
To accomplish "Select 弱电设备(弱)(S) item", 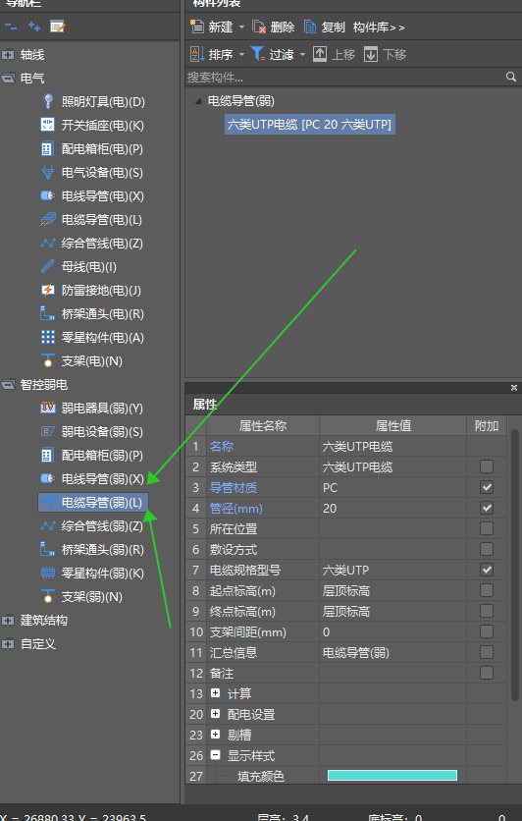I will point(92,431).
